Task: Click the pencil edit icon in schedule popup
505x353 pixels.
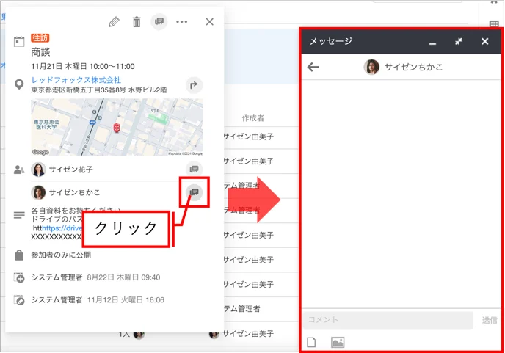Action: pyautogui.click(x=114, y=22)
